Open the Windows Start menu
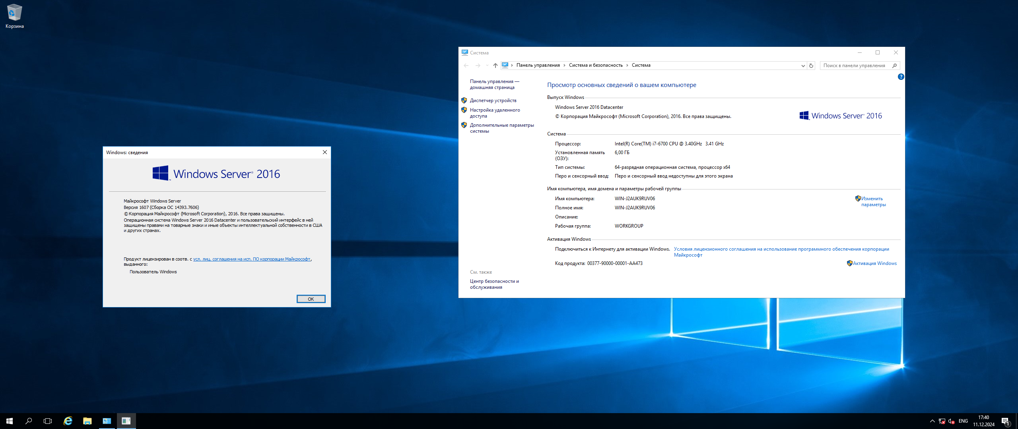The image size is (1018, 429). 10,421
